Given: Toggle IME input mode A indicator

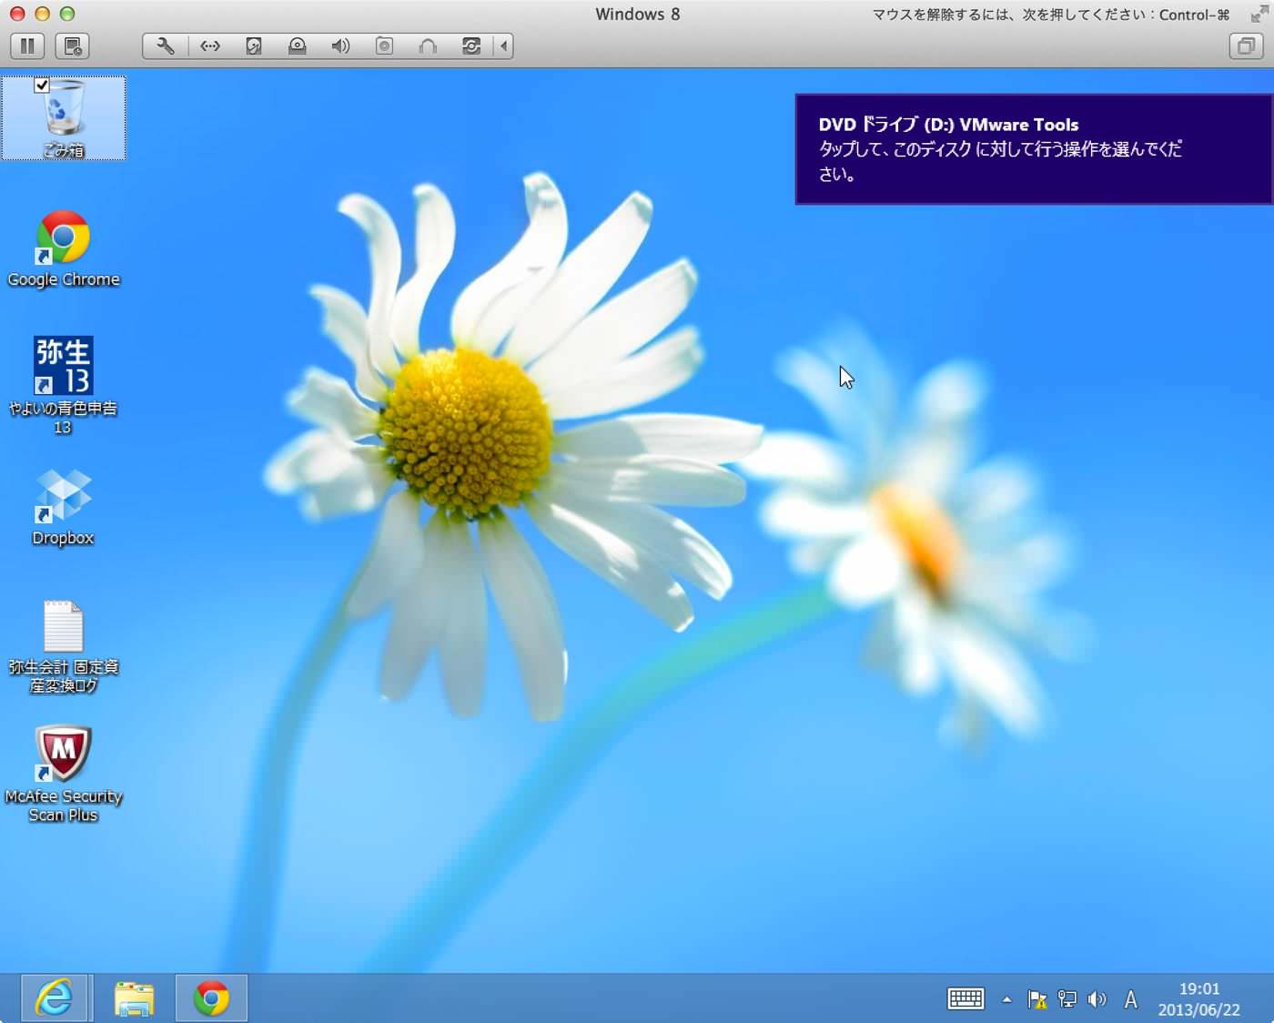Looking at the screenshot, I should (x=1130, y=999).
